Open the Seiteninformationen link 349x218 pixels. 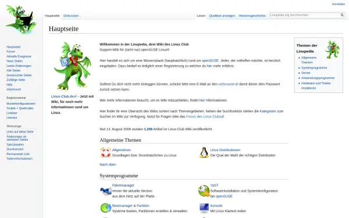point(19,159)
